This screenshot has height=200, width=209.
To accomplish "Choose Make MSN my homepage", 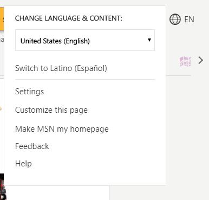I will coord(62,129).
